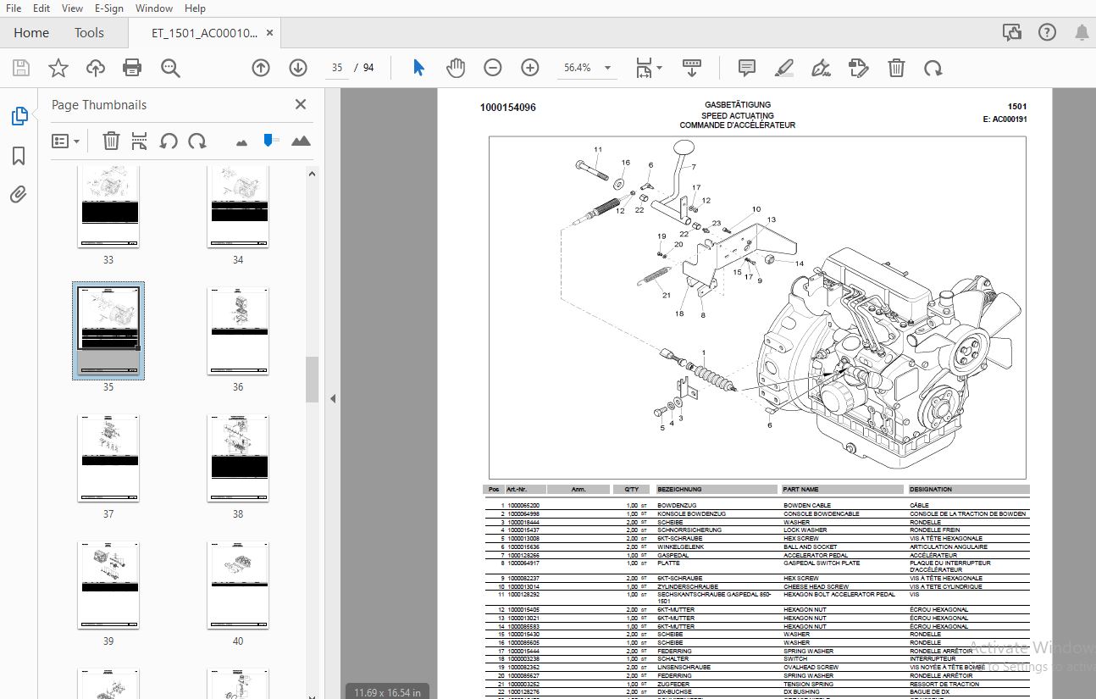Screen dimensions: 1096x699
Task: Reduce thumbnail size with small mountain icon
Action: tap(242, 142)
